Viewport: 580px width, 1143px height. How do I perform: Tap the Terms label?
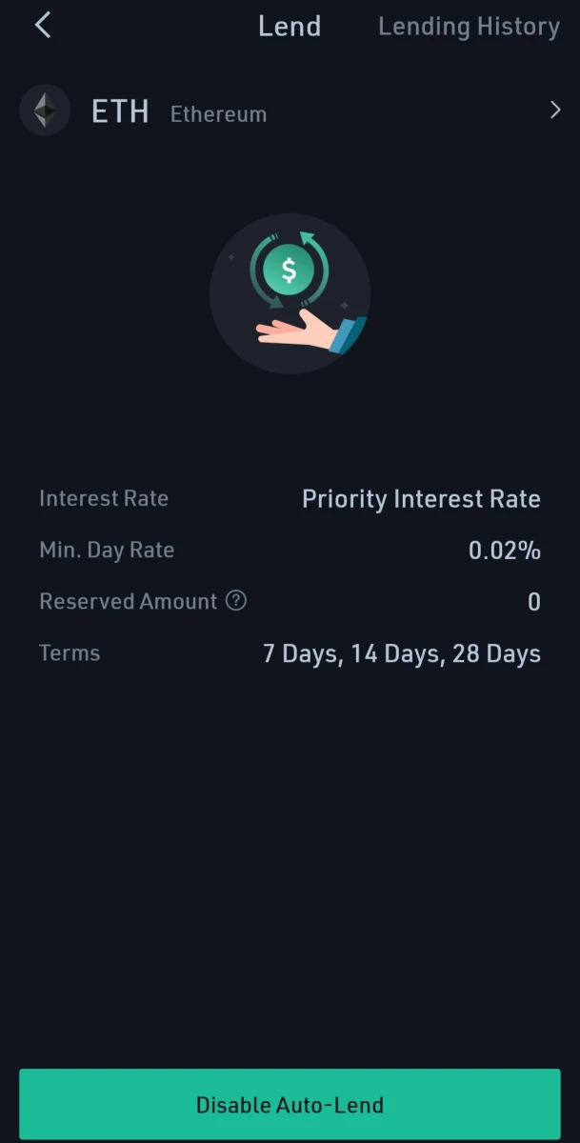point(70,653)
